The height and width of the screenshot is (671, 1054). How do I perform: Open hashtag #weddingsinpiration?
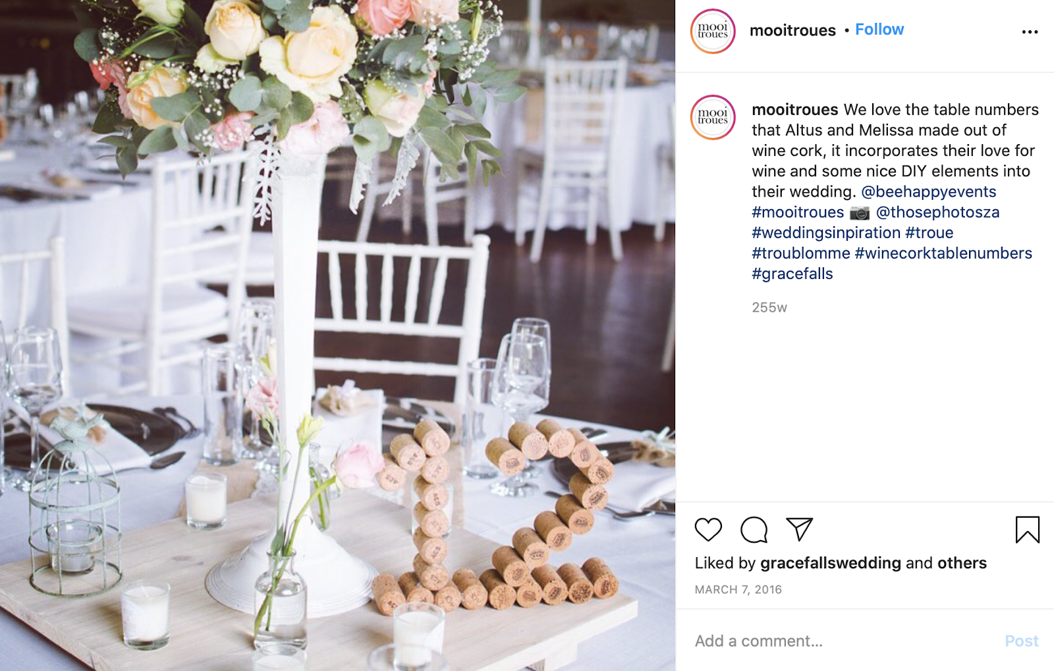(826, 232)
